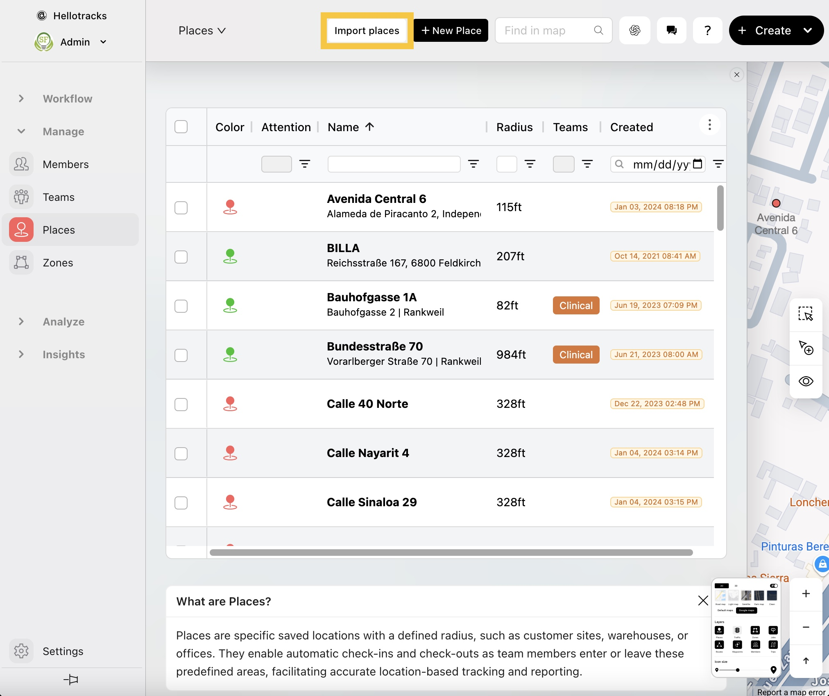829x696 pixels.
Task: Click the add-point cursor tool on map
Action: coord(805,348)
